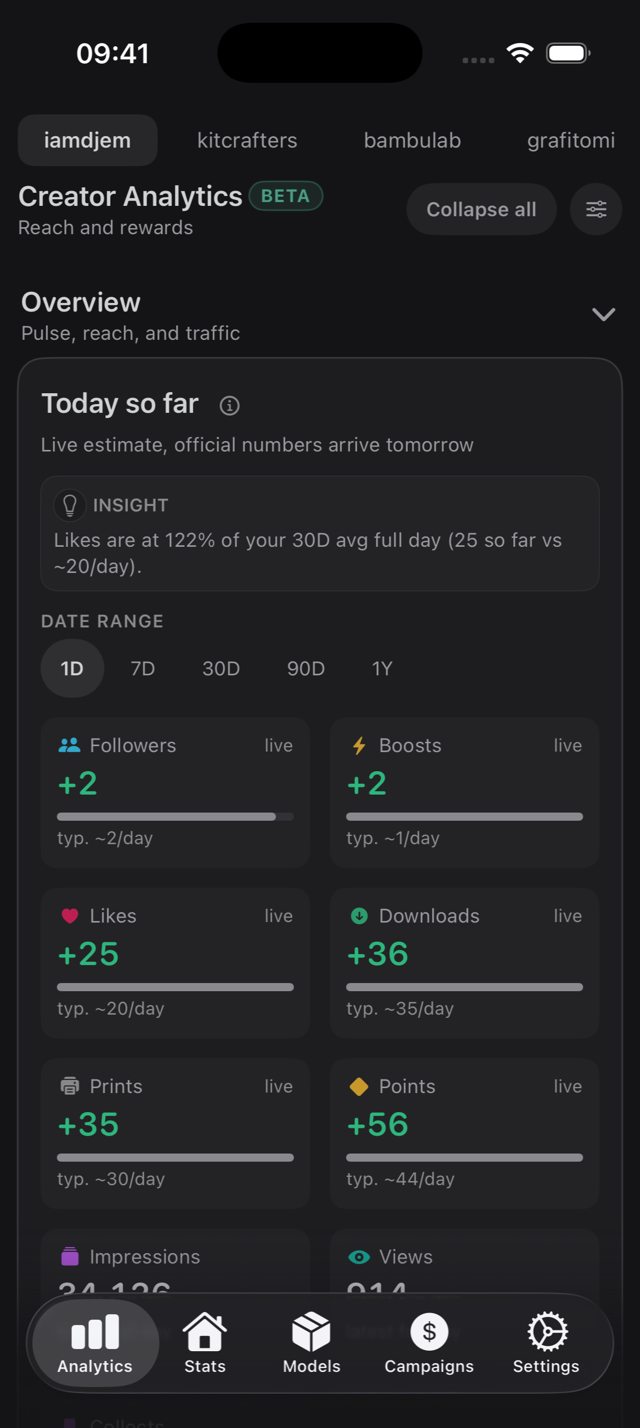Select the 90D date range
This screenshot has width=640, height=1428.
pos(306,669)
